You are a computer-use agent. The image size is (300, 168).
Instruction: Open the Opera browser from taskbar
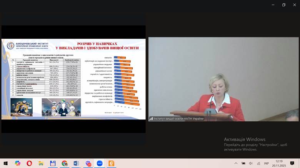click(29, 163)
